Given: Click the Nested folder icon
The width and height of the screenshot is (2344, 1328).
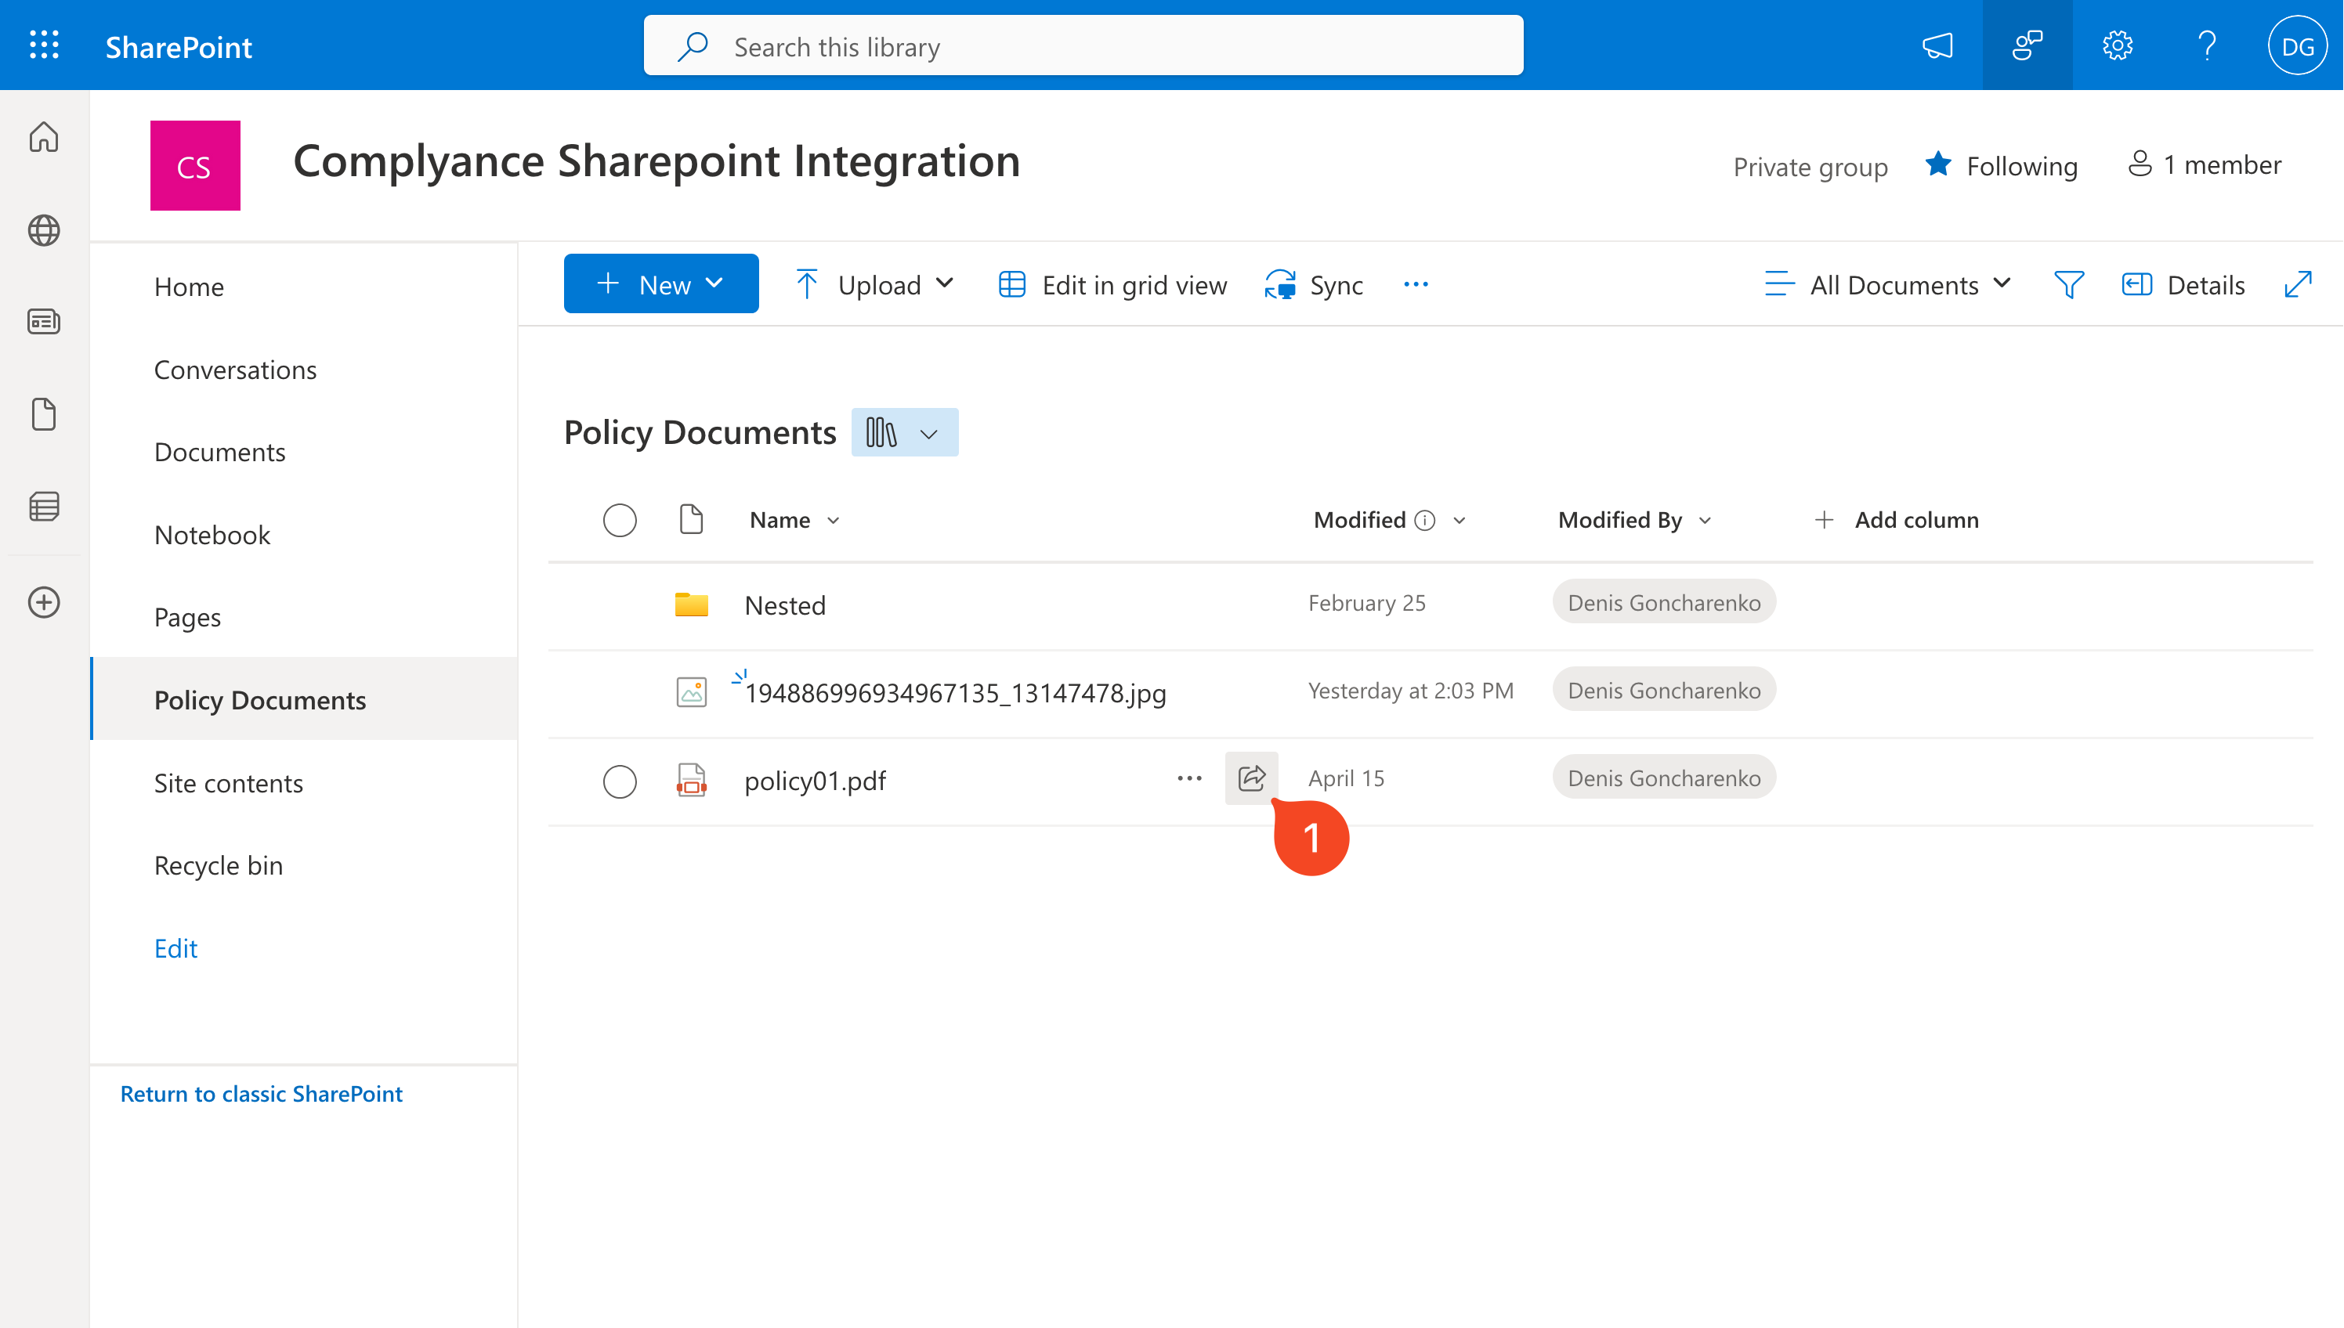Looking at the screenshot, I should pos(691,604).
